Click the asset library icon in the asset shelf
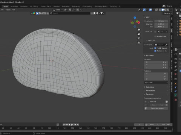Viewport: 181px width, 135px height. (34, 13)
